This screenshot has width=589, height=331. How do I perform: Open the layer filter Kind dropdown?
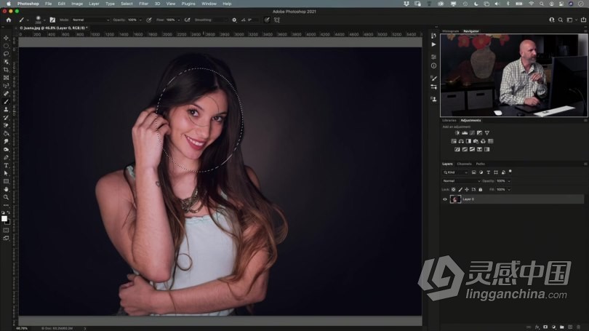[x=457, y=172]
